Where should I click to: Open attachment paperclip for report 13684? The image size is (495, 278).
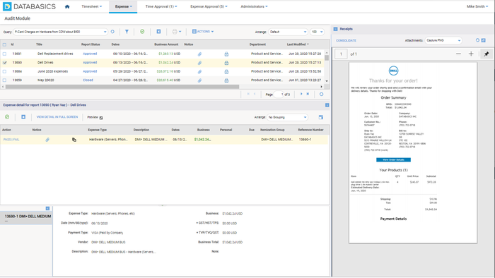[x=199, y=72]
